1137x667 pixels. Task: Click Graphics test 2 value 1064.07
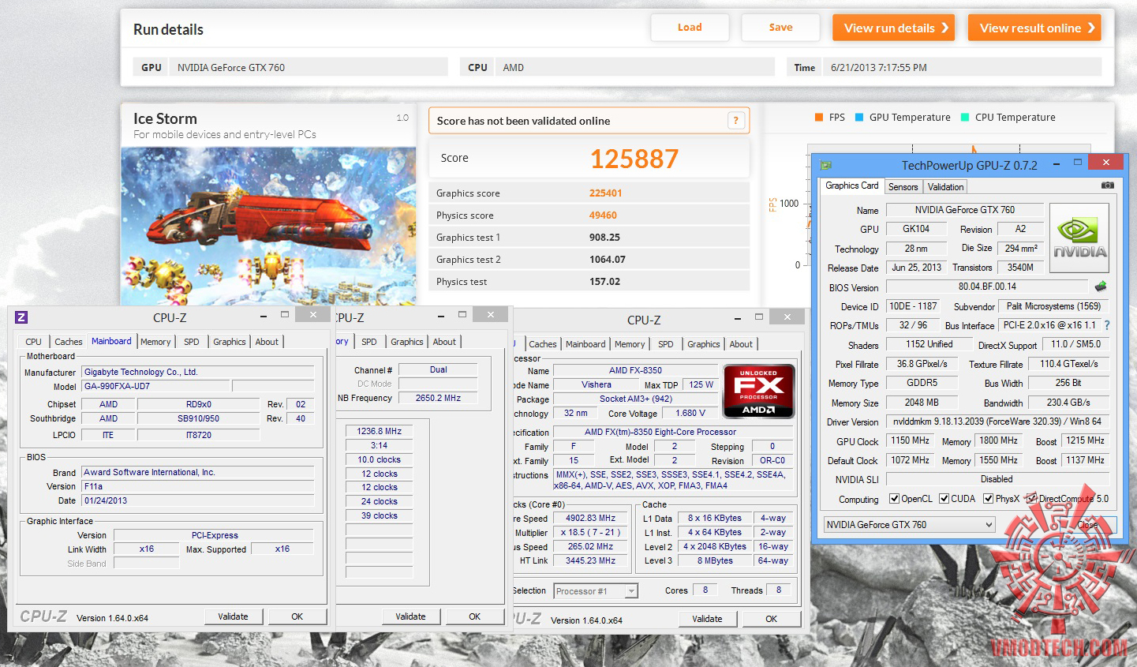click(608, 260)
